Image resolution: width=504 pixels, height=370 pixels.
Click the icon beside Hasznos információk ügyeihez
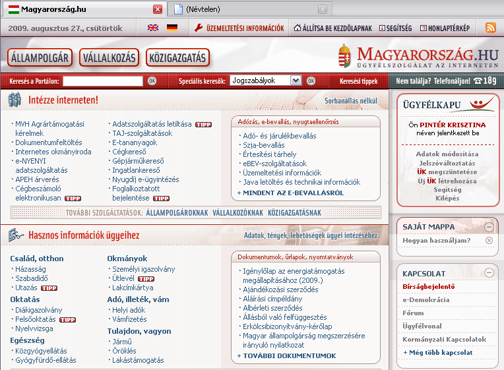(x=15, y=235)
